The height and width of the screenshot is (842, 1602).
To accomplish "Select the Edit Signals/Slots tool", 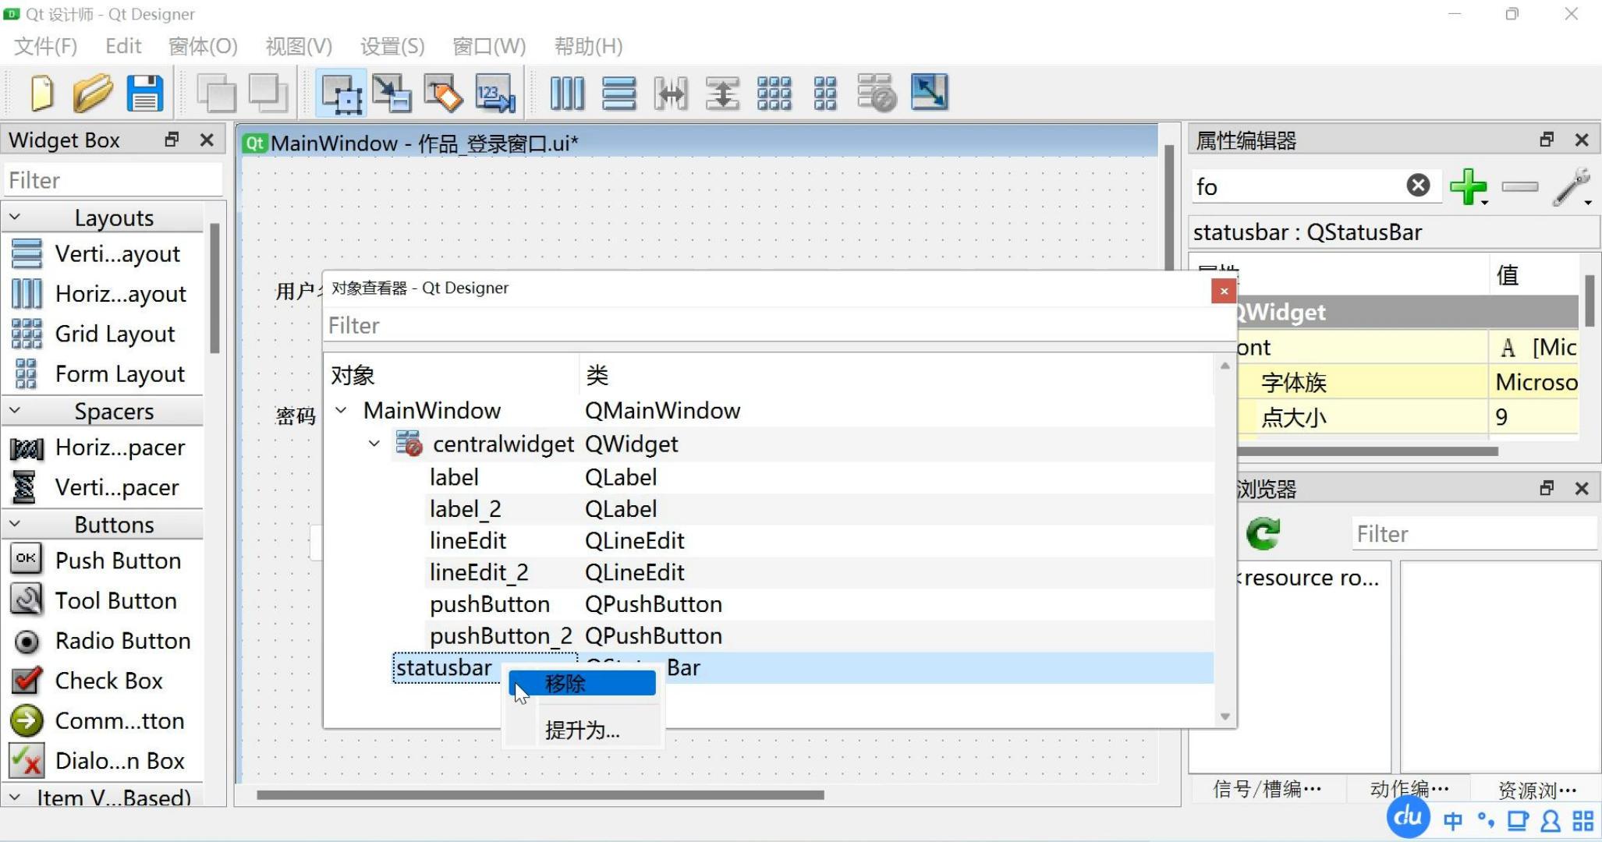I will [x=392, y=94].
